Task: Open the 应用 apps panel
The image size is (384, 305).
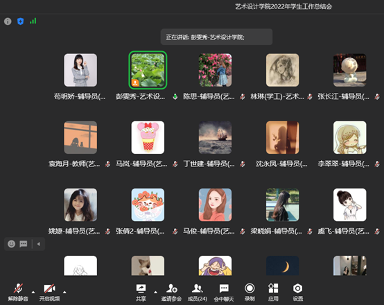Action: coord(273,293)
